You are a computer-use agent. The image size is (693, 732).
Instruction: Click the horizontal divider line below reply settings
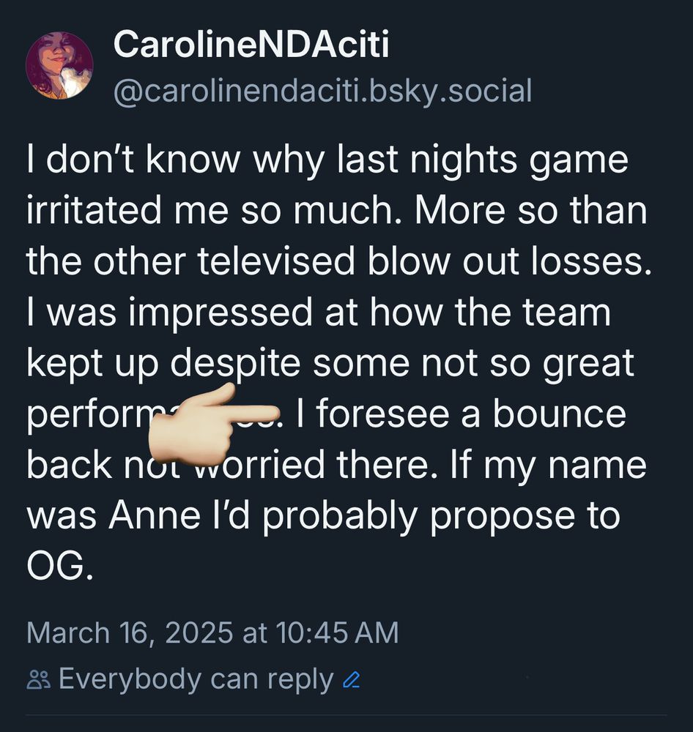(x=346, y=714)
